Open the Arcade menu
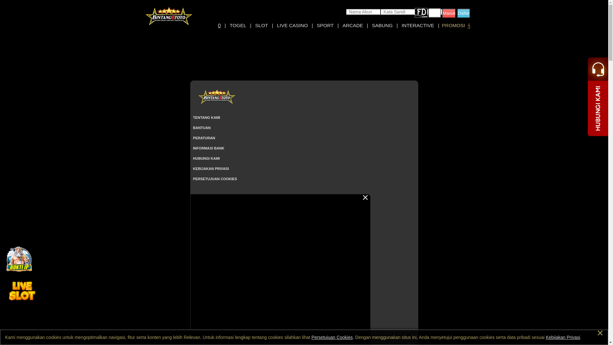Screen dimensions: 613x345 point(352,26)
